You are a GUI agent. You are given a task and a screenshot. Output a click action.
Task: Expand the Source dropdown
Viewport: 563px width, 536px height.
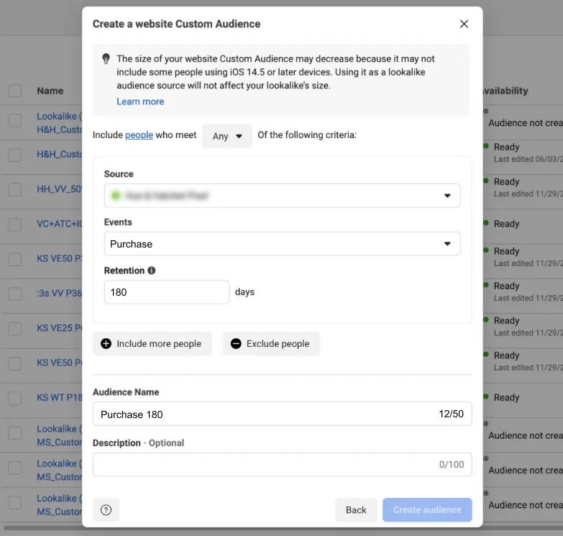[x=282, y=196]
